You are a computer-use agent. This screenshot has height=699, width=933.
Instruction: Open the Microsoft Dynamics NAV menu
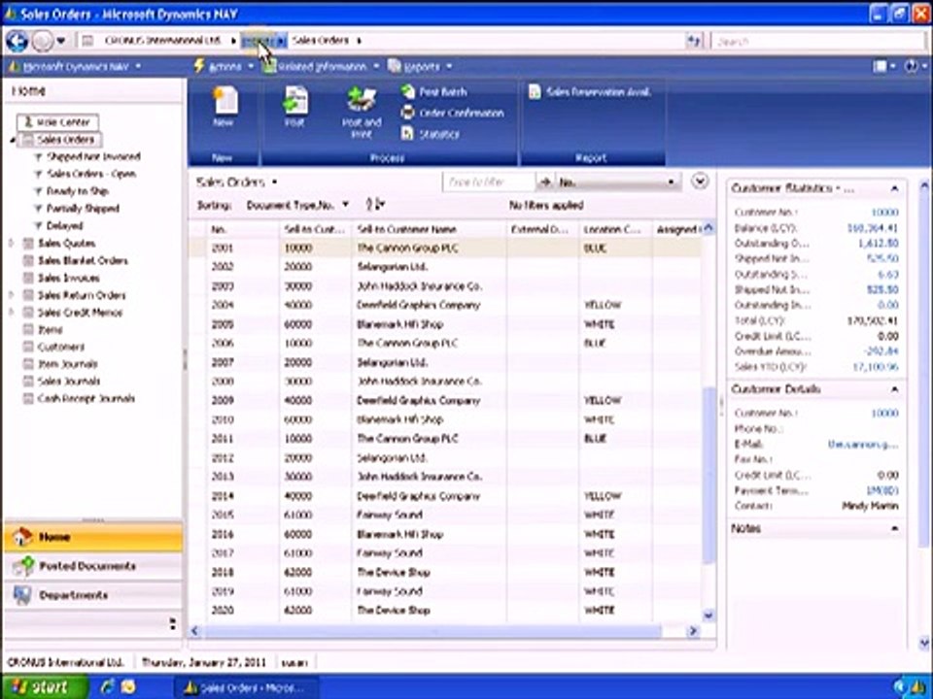75,66
